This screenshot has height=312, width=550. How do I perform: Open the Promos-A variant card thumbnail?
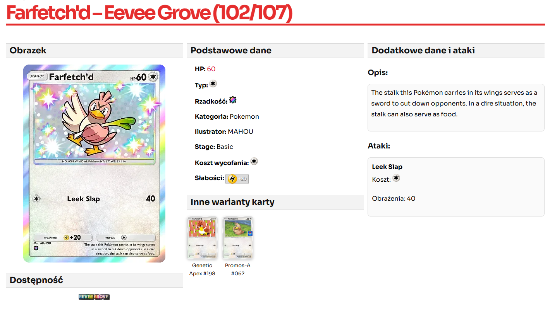(238, 237)
